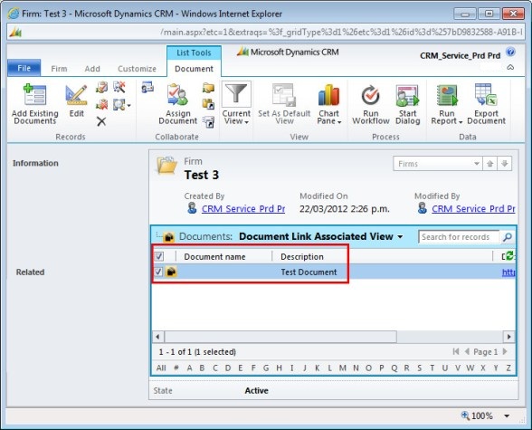Click the Edit ribbon button
532x430 pixels.
pos(76,101)
